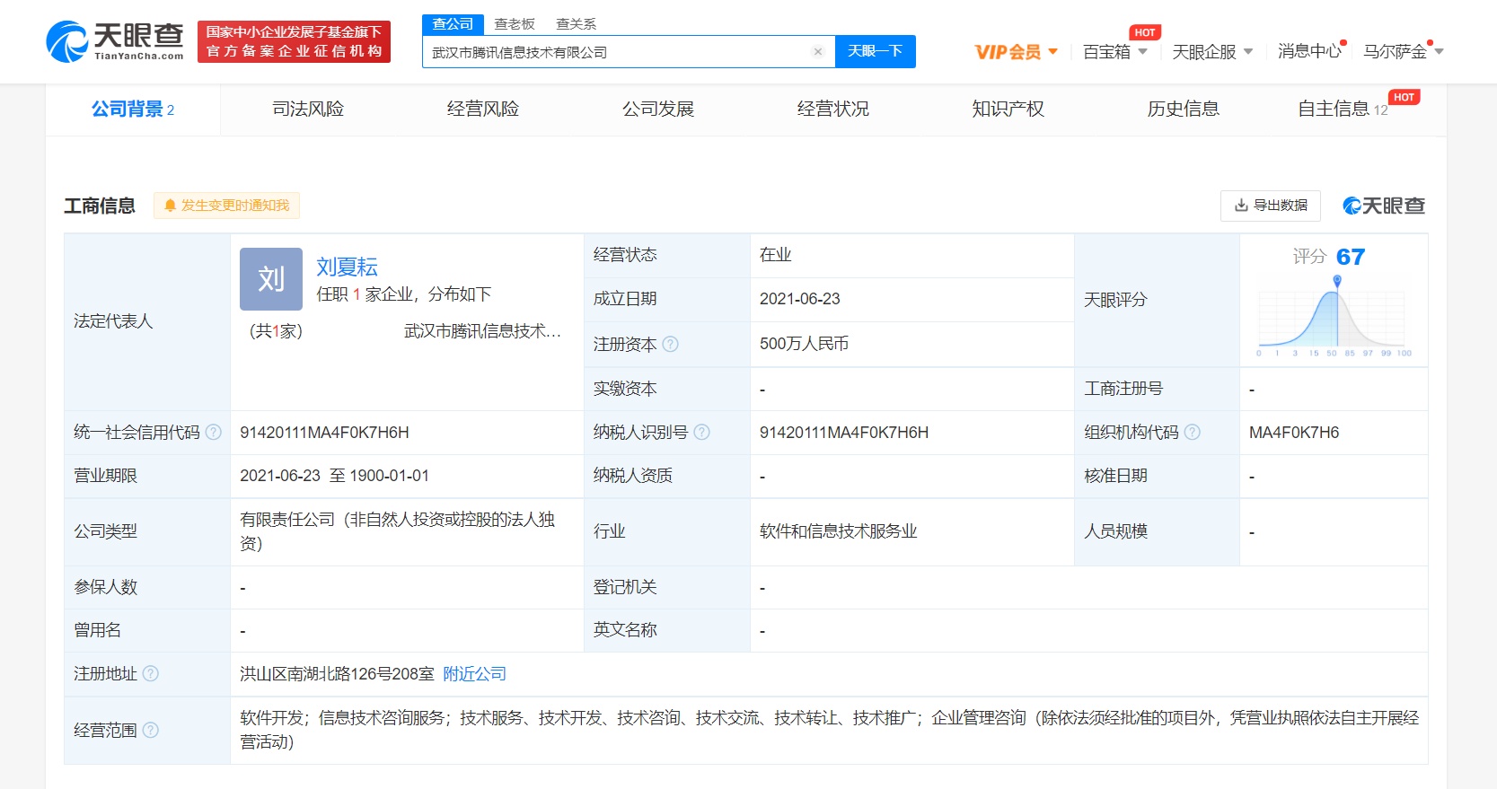The image size is (1497, 789).
Task: Open the 马尔萨金 user menu
Action: coord(1402,52)
